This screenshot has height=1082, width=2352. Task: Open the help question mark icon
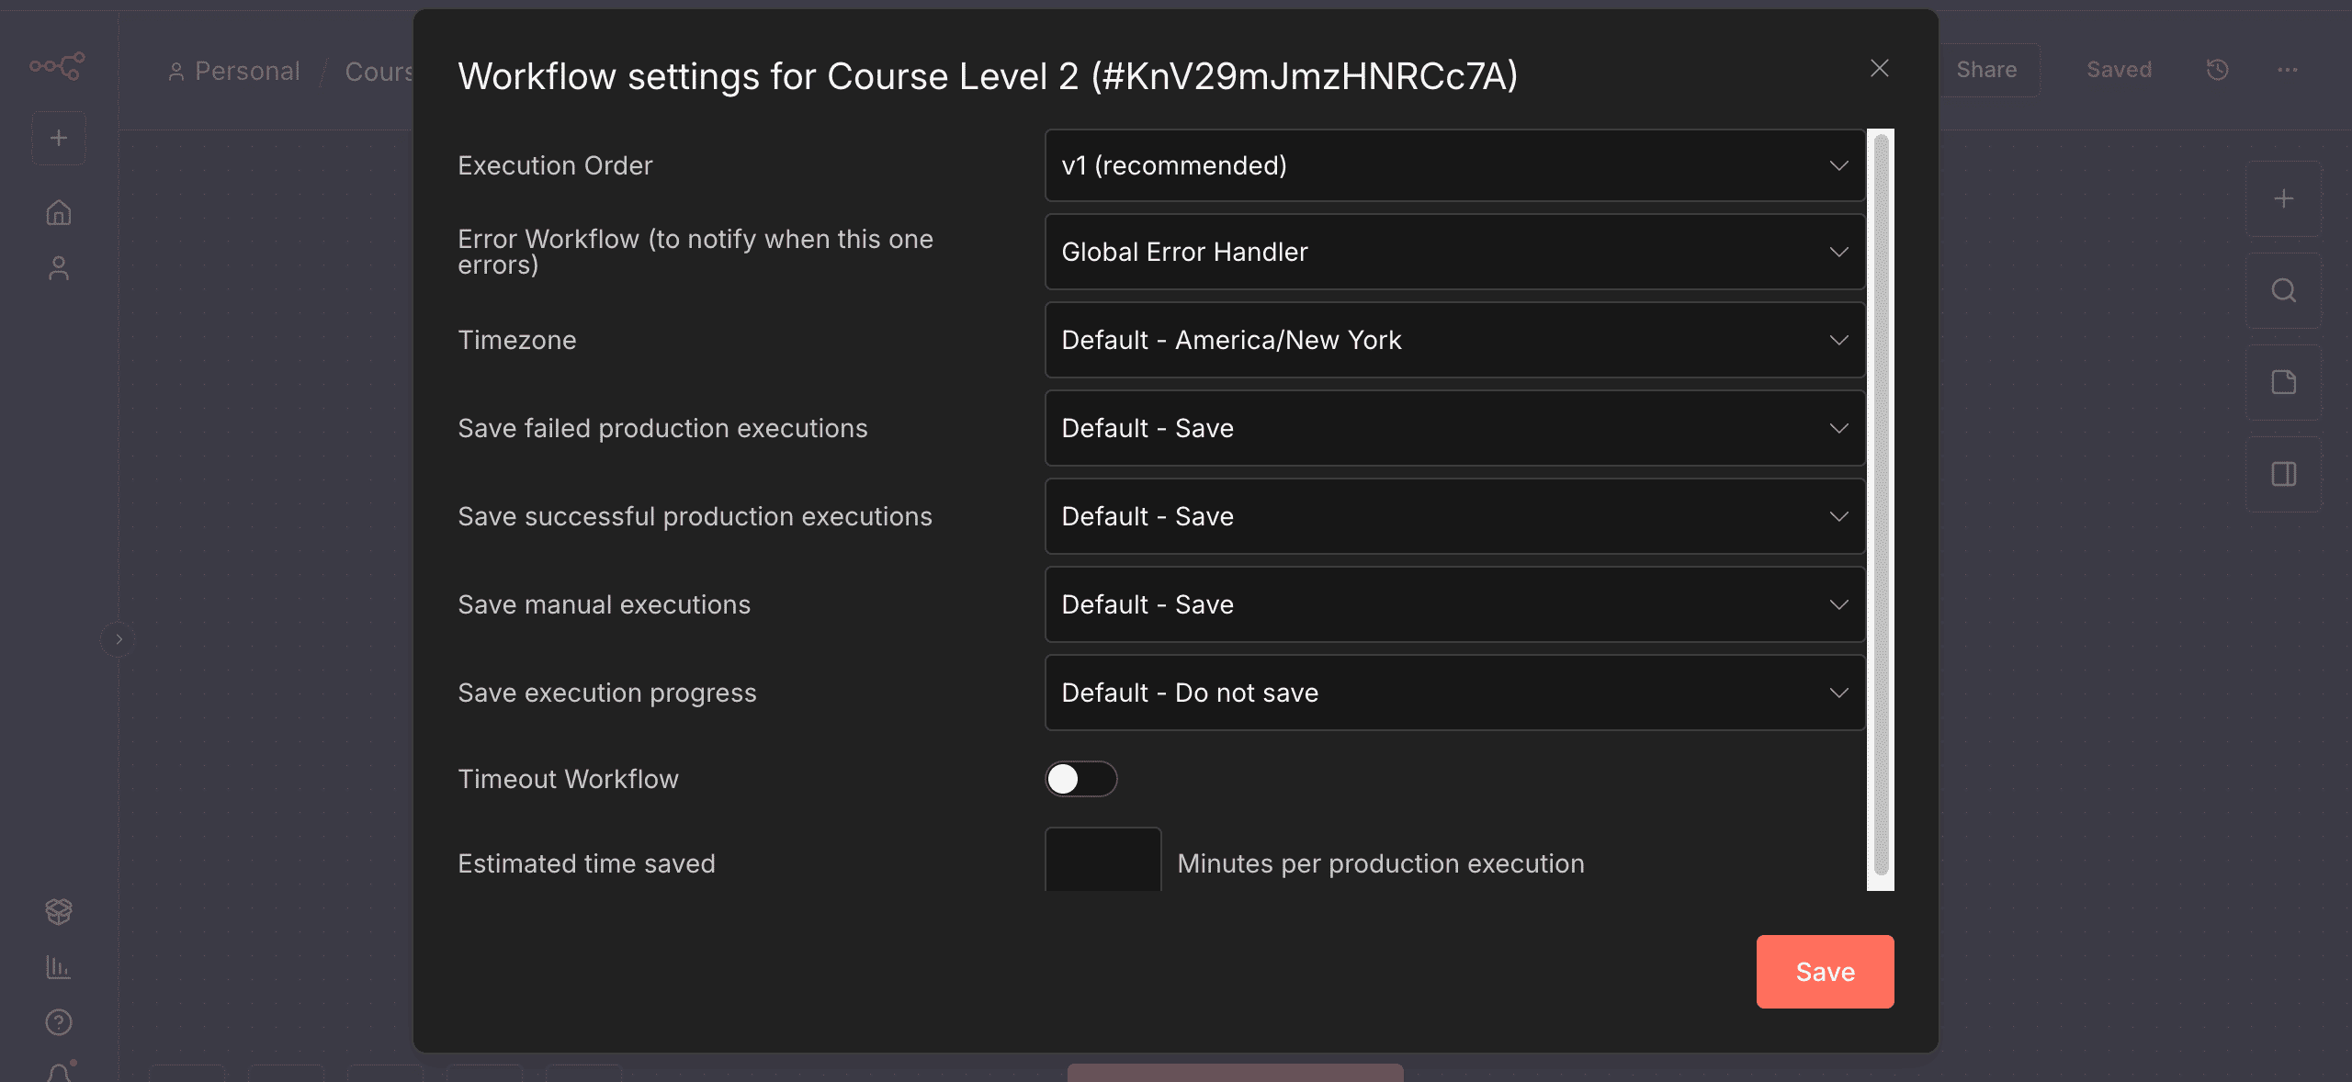point(59,1021)
